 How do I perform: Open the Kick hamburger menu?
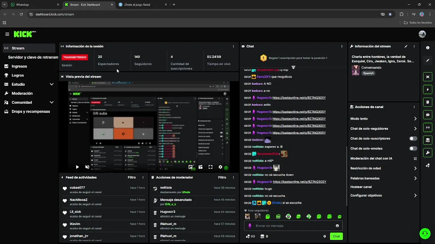point(7,34)
